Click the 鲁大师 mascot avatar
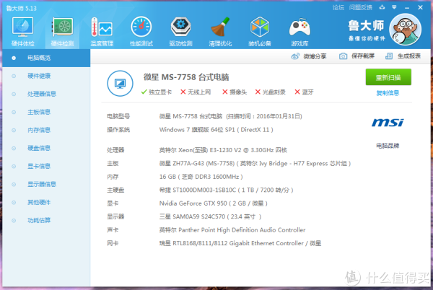This screenshot has height=290, width=433. (x=405, y=30)
